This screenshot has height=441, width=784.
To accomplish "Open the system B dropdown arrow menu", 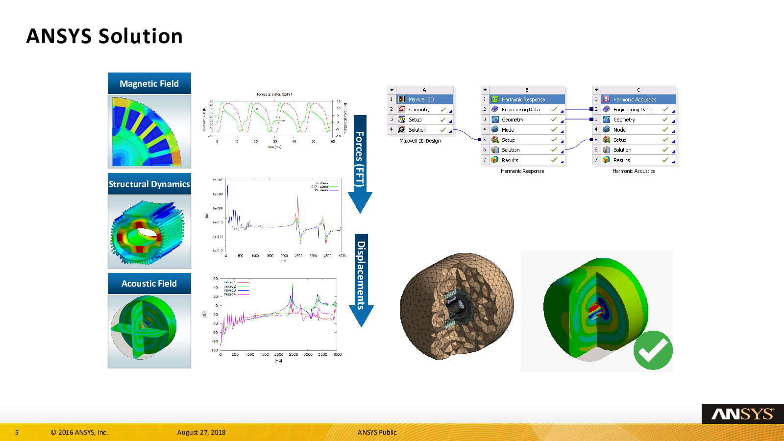I will tap(485, 90).
